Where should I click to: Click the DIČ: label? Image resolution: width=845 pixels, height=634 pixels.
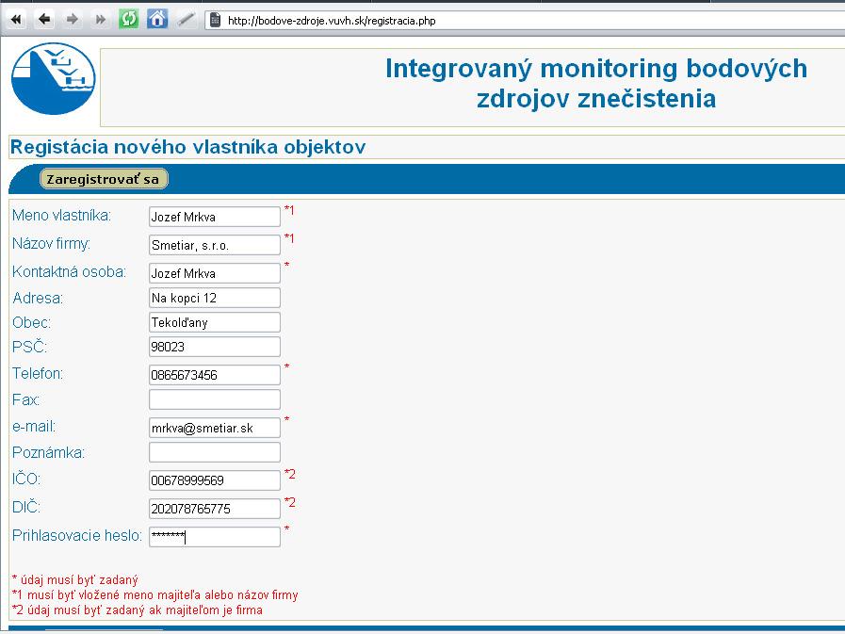[x=26, y=507]
